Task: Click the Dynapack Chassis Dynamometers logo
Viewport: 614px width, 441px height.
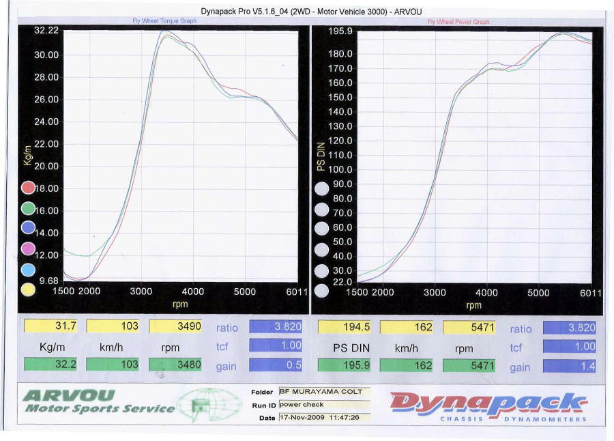Action: tap(488, 407)
